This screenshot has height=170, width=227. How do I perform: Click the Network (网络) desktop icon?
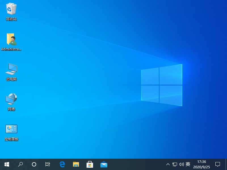[x=11, y=99]
